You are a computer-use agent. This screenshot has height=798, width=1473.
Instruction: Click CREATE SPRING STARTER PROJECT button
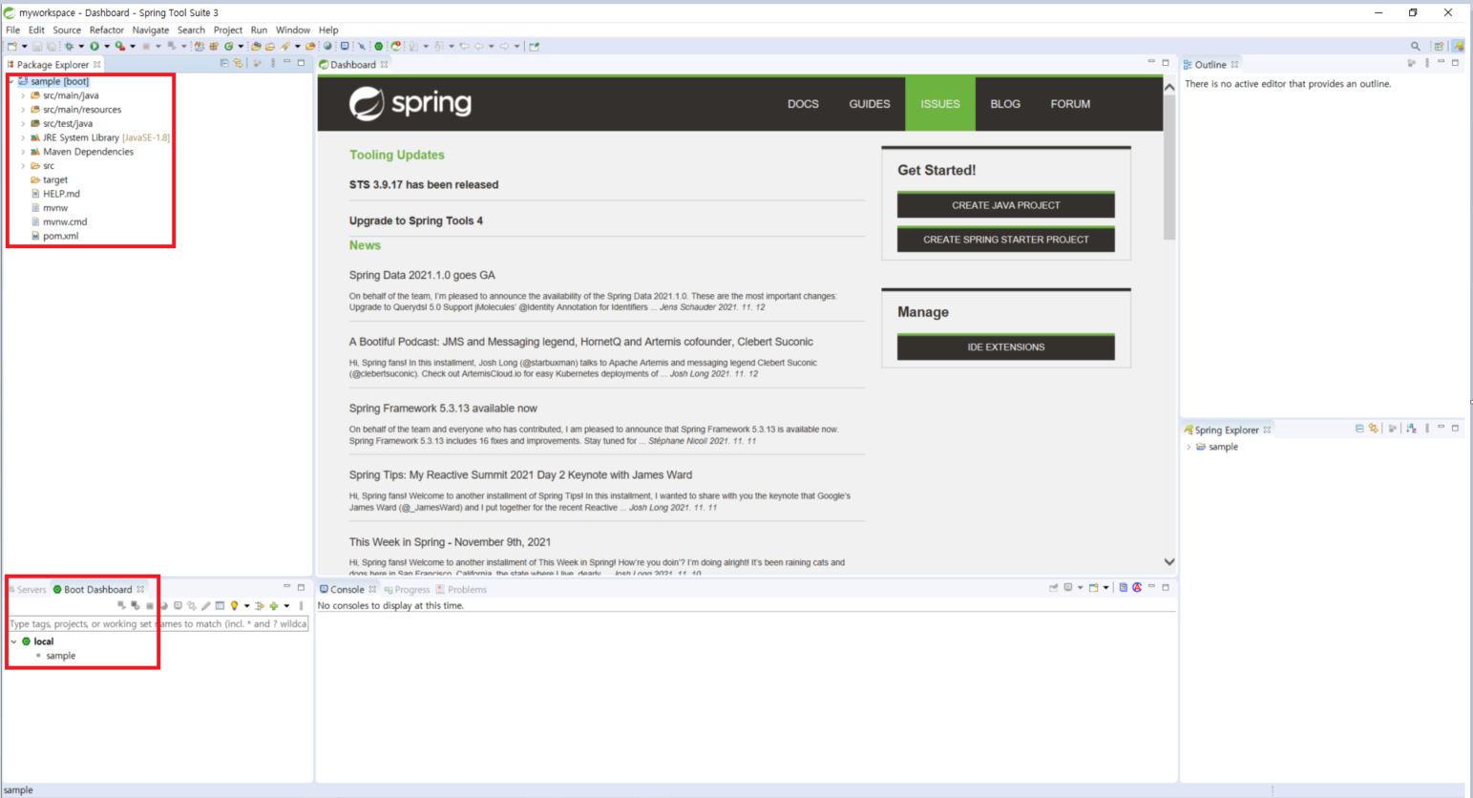(x=1005, y=239)
